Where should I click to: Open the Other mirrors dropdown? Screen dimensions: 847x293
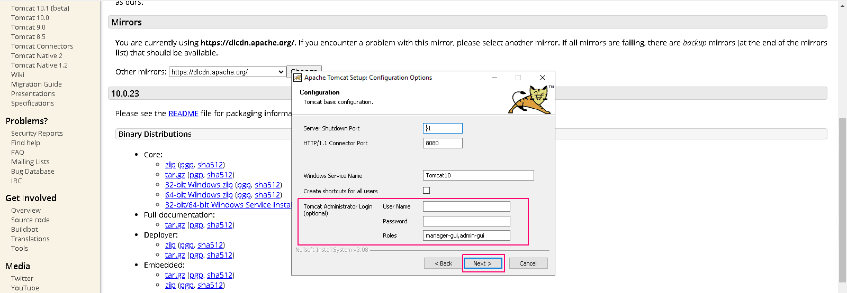coord(228,72)
